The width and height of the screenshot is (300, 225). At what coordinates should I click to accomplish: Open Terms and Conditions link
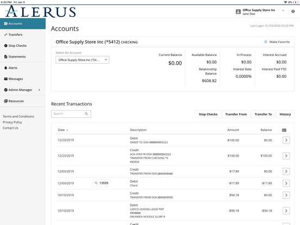click(x=18, y=116)
